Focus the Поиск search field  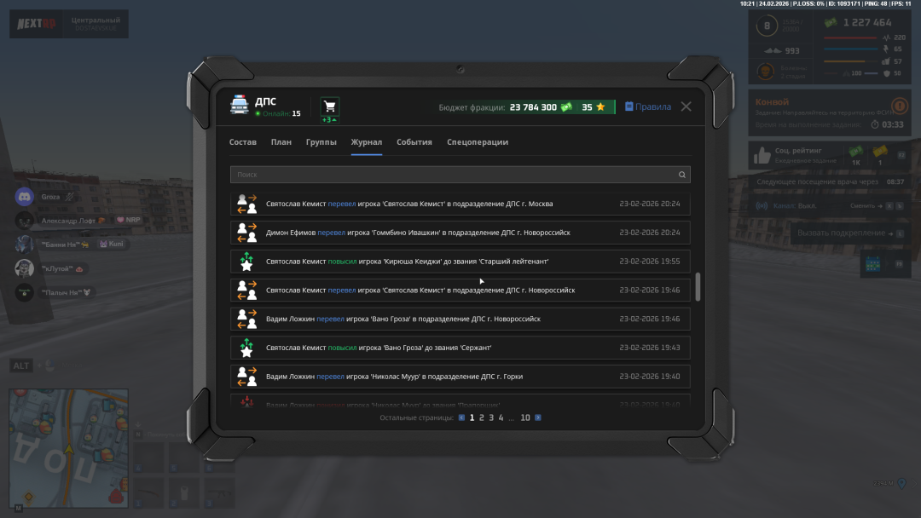coord(452,175)
